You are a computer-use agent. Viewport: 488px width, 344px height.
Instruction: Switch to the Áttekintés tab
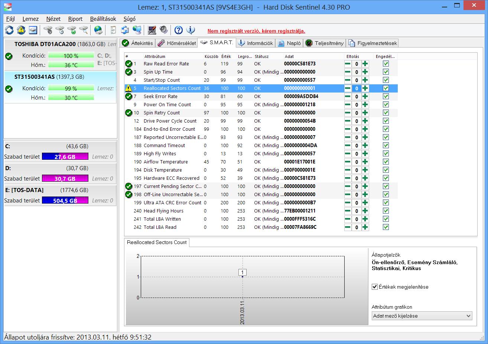click(137, 43)
